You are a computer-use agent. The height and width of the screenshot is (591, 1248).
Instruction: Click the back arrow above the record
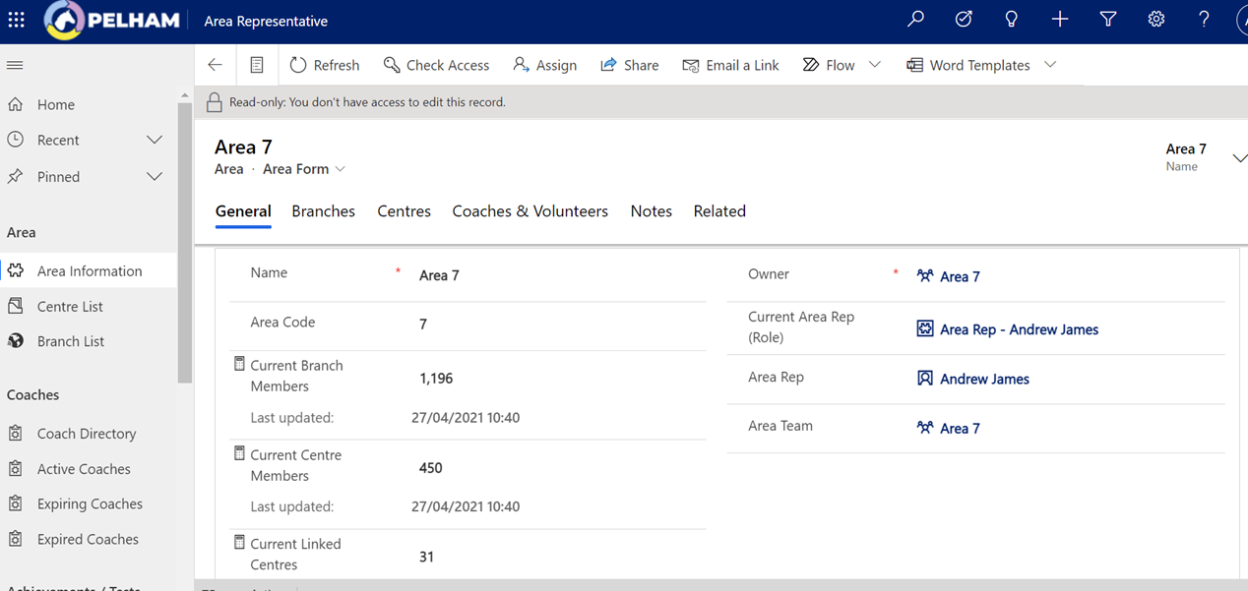point(215,64)
